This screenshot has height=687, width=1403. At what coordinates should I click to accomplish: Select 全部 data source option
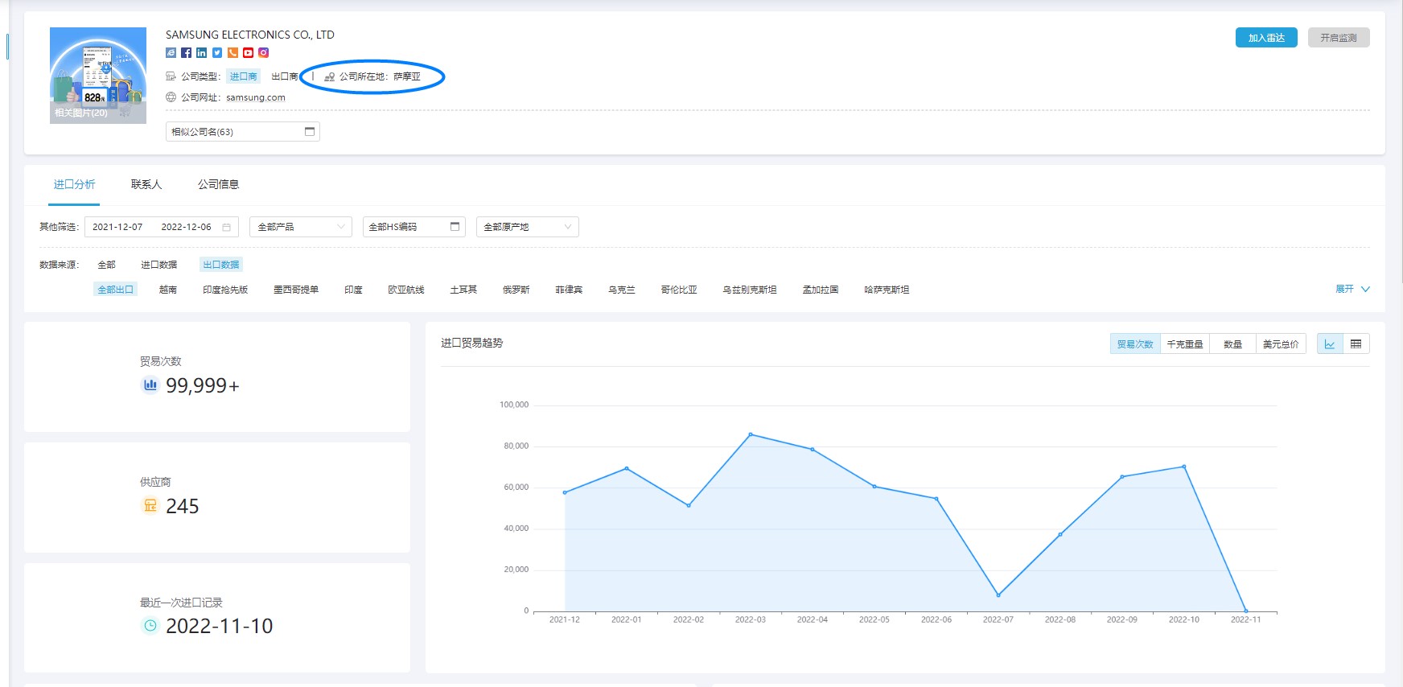106,265
